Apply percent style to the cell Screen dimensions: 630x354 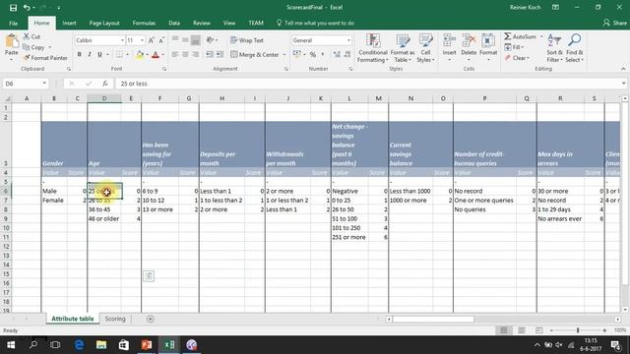[313, 55]
